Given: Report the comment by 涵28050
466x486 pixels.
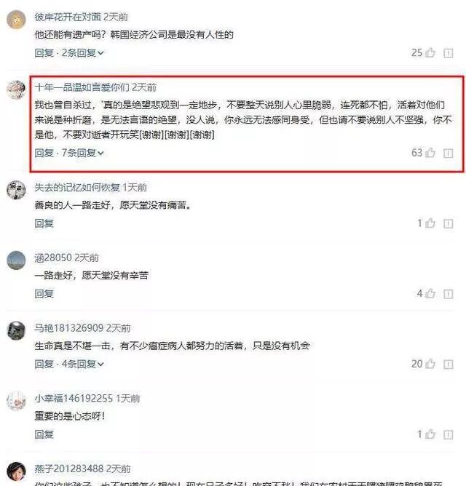Looking at the screenshot, I should tap(449, 294).
